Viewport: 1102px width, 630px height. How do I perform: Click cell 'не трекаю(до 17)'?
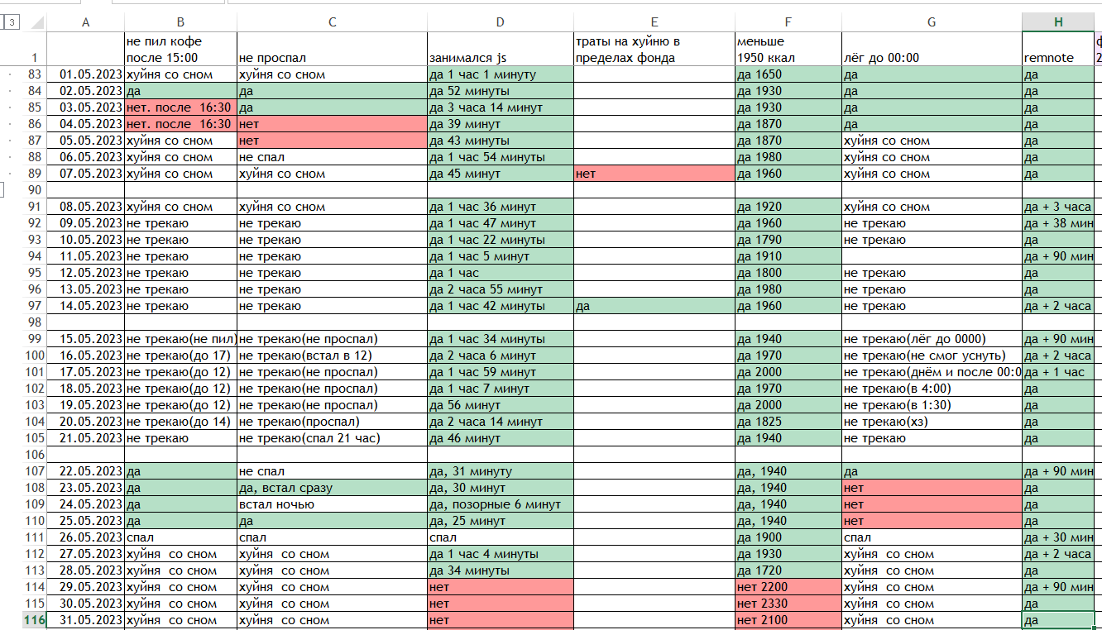180,356
